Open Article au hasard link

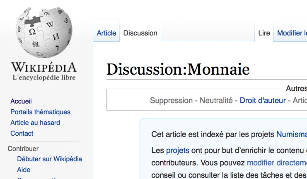click(x=35, y=122)
